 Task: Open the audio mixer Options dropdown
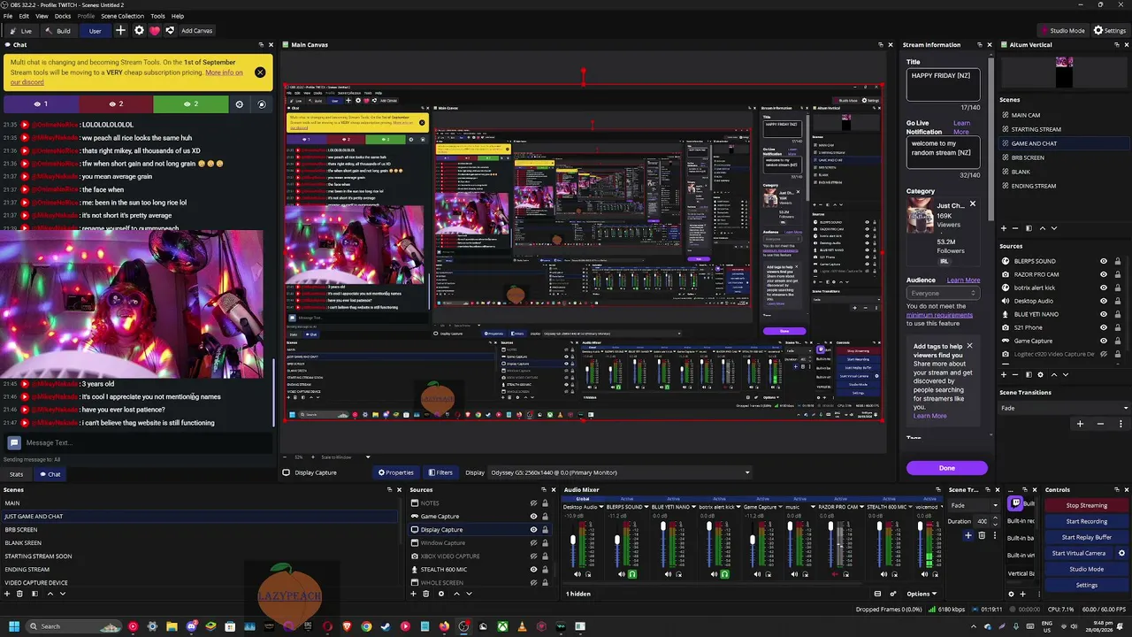[921, 594]
